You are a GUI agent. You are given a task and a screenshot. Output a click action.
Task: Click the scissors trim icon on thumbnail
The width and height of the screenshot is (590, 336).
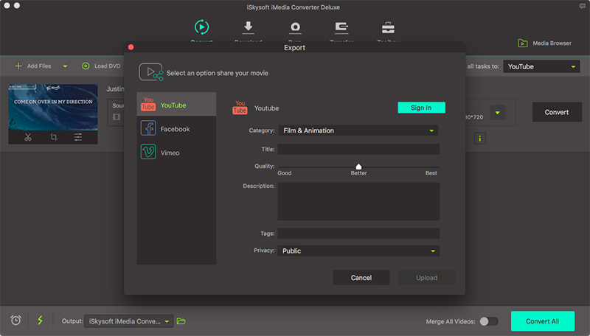(x=27, y=136)
